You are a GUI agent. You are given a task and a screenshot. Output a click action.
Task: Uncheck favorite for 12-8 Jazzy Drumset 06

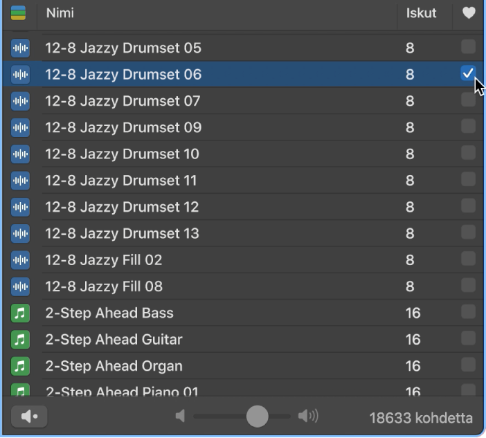tap(468, 73)
